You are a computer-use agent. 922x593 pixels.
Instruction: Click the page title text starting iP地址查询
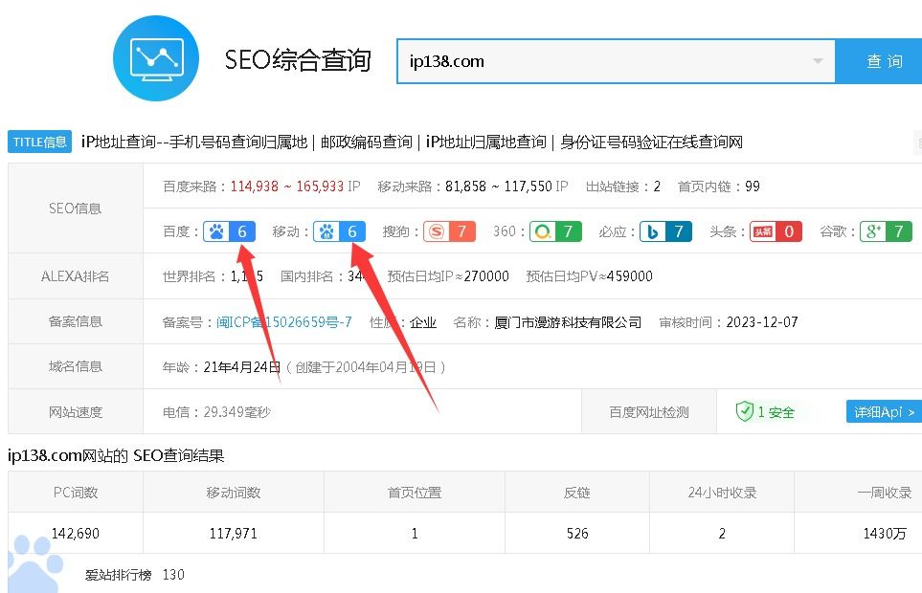412,143
